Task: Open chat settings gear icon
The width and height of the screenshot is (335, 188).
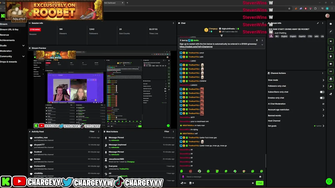Action: tap(253, 183)
